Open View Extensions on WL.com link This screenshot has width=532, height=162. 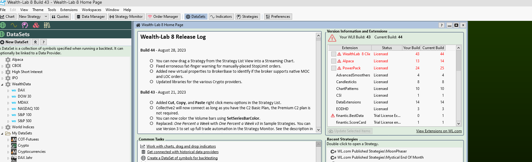tap(439, 131)
